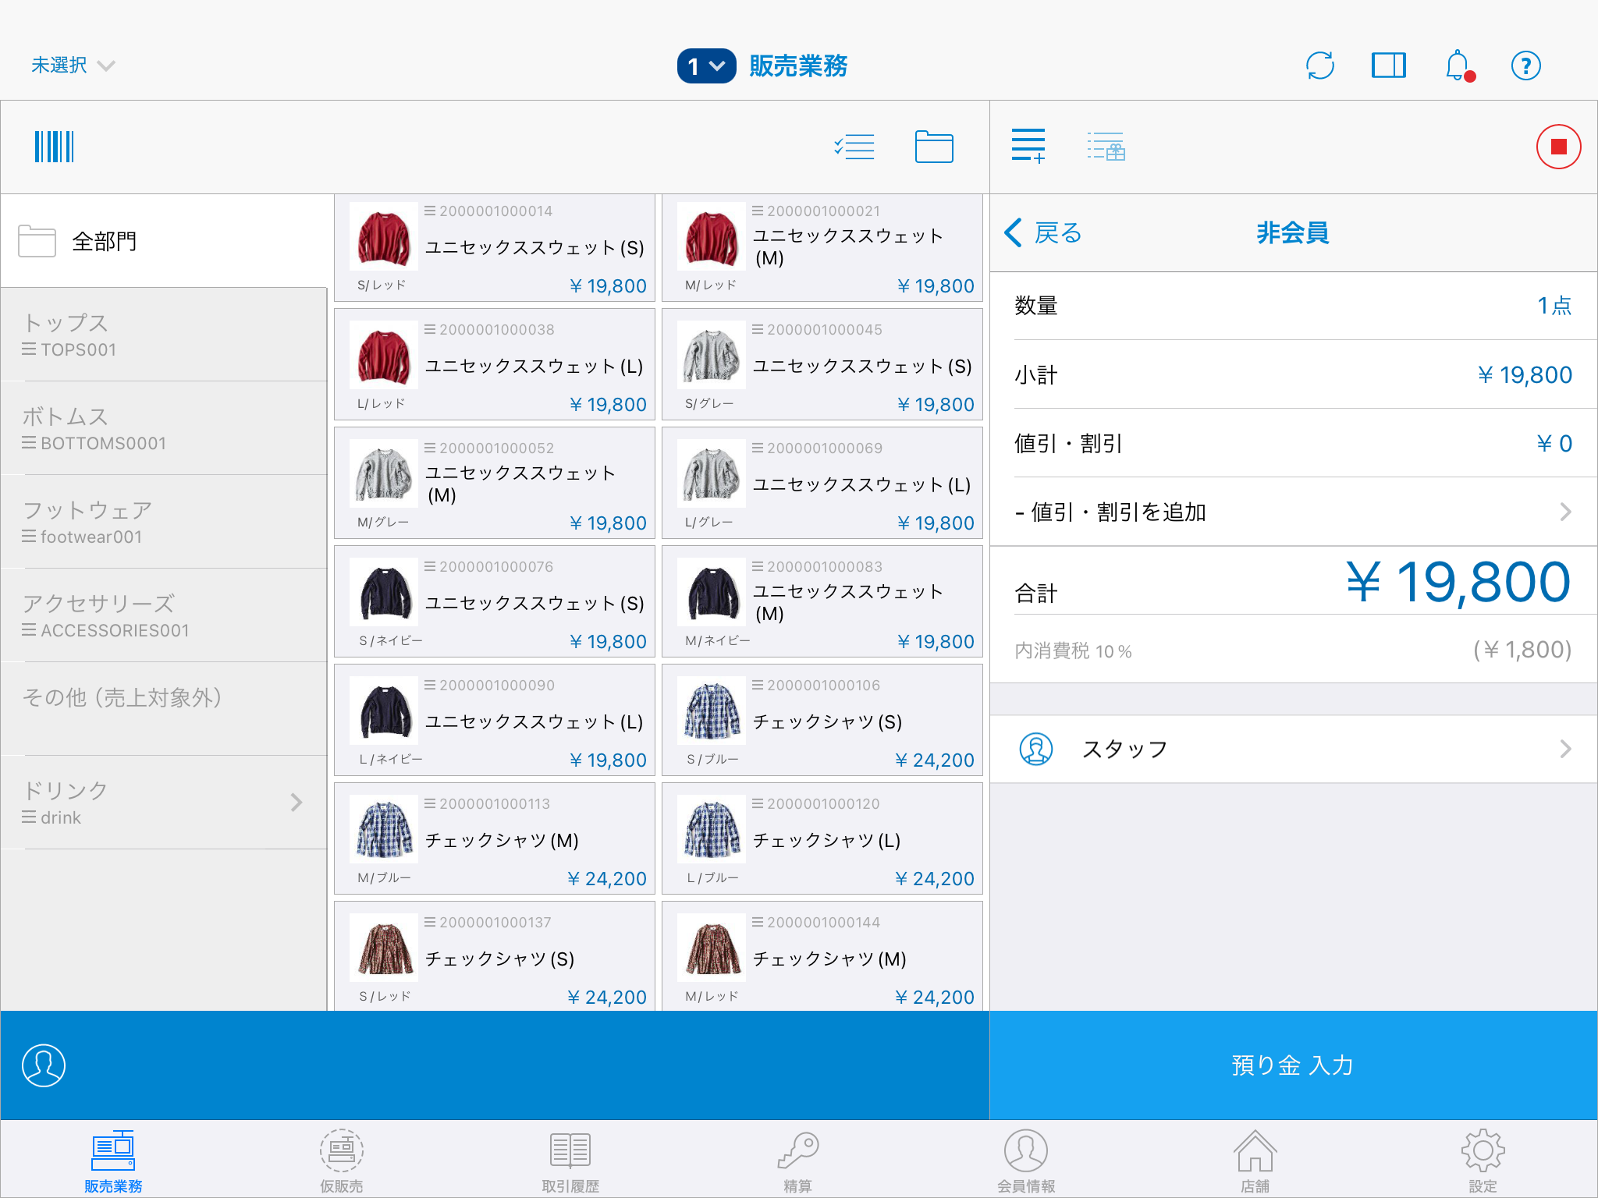Click the 小計 ¥19,800 row

point(1294,375)
